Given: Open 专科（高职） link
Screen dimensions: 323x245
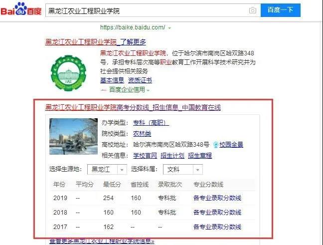Looking at the screenshot, I should click(x=151, y=123).
